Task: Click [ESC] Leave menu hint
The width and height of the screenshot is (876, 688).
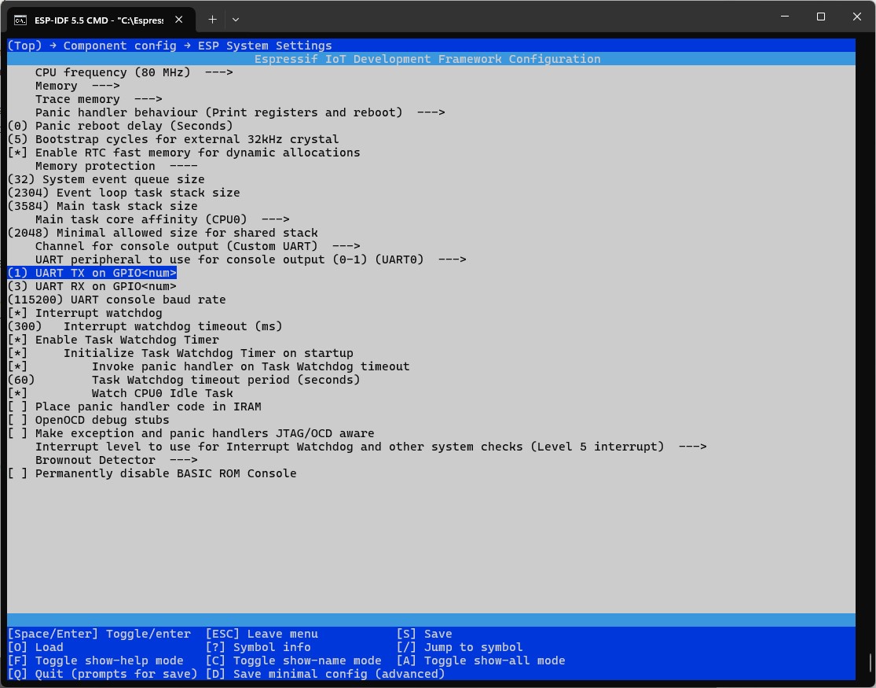Action: pyautogui.click(x=262, y=634)
